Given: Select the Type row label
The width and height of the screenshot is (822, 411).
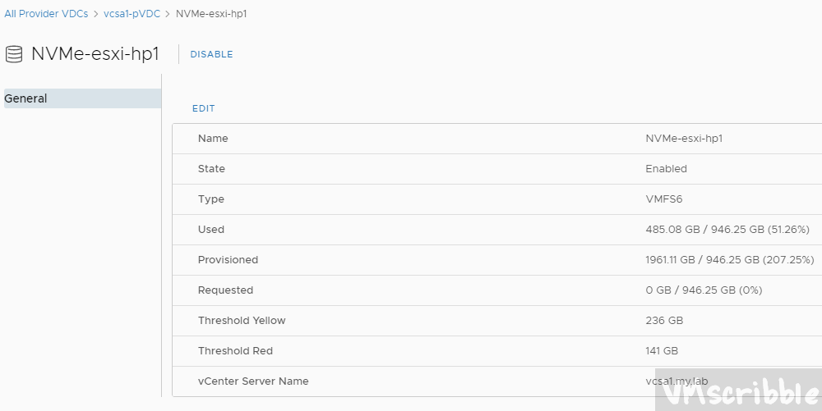Looking at the screenshot, I should click(210, 199).
